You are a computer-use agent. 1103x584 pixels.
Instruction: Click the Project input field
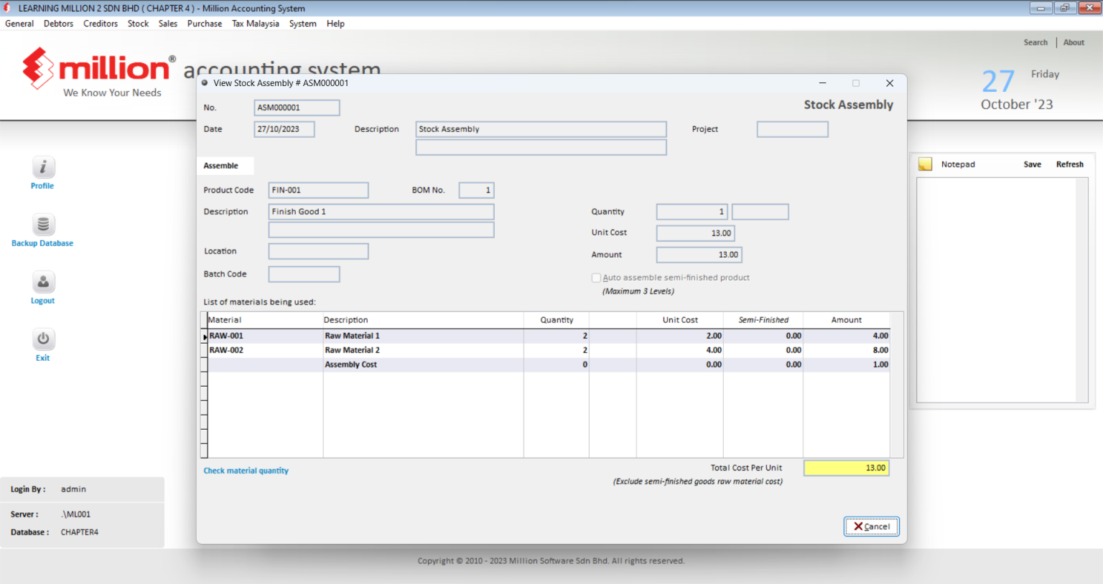point(792,129)
